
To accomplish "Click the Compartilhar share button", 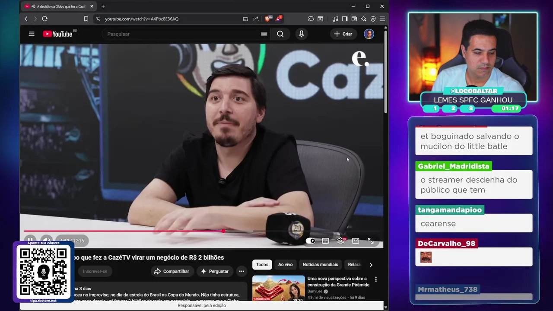I will click(x=172, y=271).
